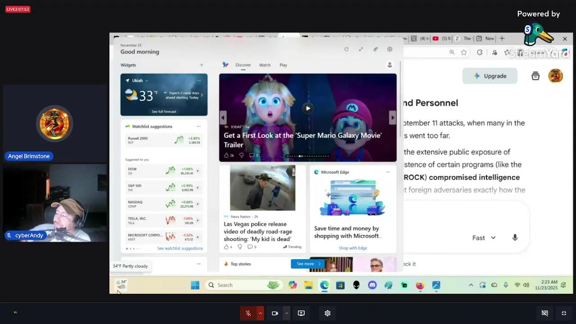Expand camera options arrow
The height and width of the screenshot is (324, 576).
(286, 313)
